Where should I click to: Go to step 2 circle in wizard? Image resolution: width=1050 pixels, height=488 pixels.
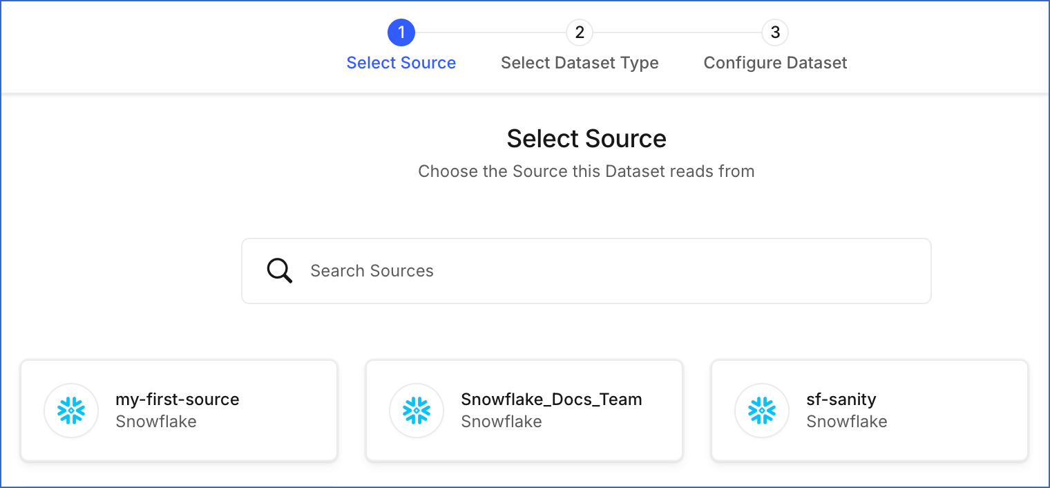(580, 32)
